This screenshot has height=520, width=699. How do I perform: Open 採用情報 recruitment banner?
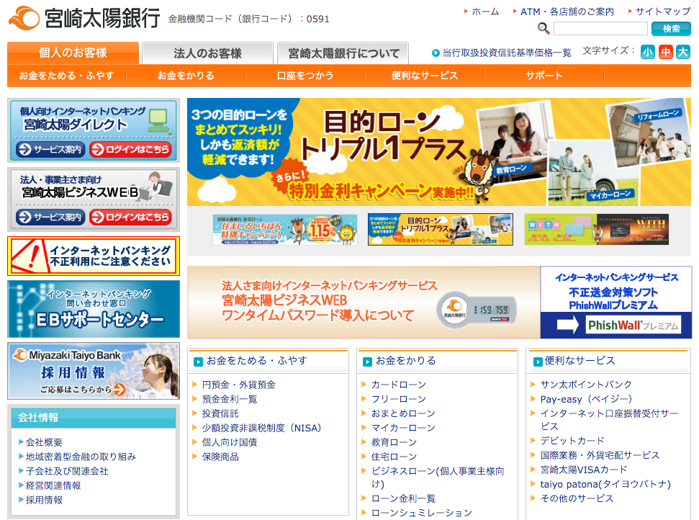(x=94, y=371)
